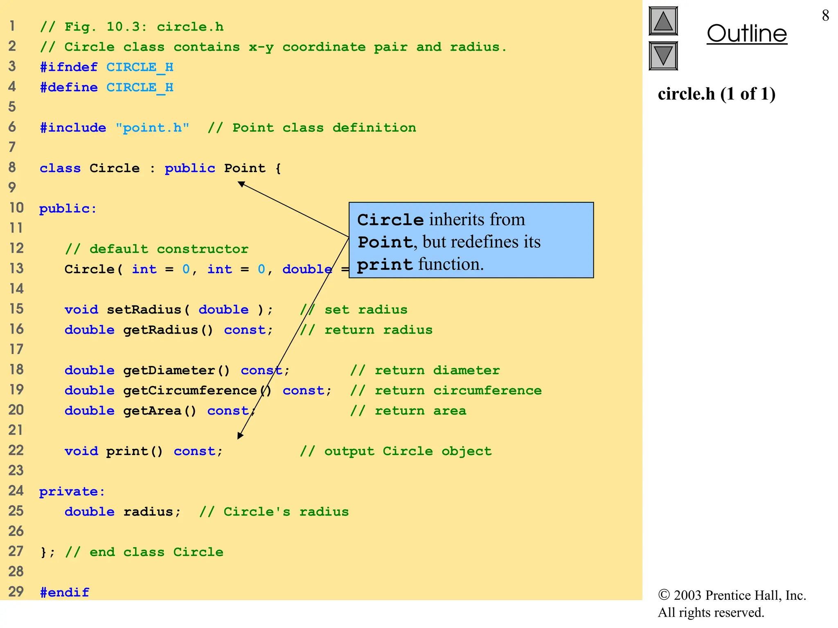The image size is (838, 628).
Task: Click the down arrow navigation icon
Action: click(663, 56)
